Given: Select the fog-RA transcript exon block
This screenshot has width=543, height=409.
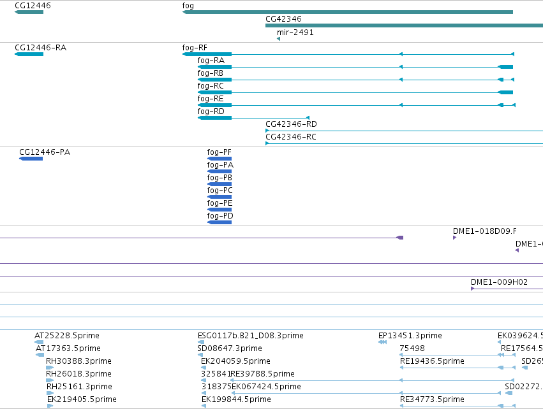Looking at the screenshot, I should (214, 67).
